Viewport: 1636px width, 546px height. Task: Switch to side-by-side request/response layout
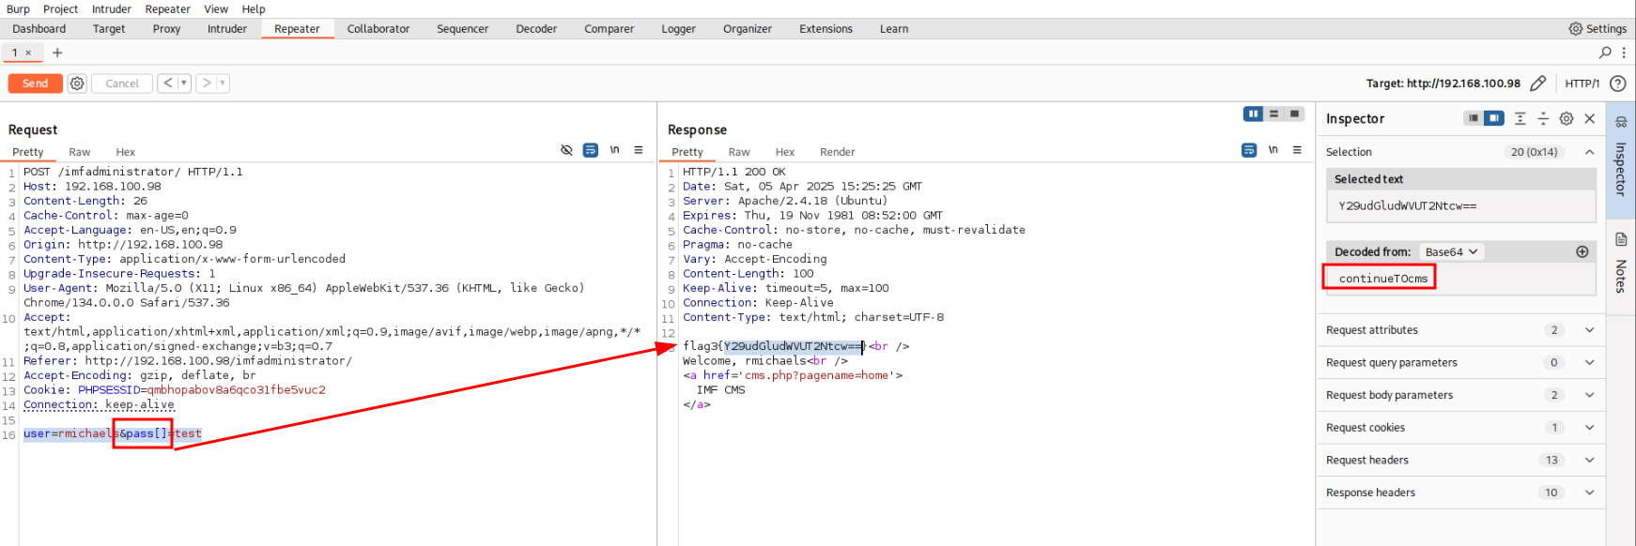coord(1253,114)
